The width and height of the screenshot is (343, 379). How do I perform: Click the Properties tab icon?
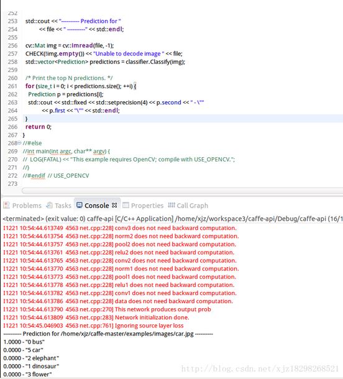coord(126,205)
